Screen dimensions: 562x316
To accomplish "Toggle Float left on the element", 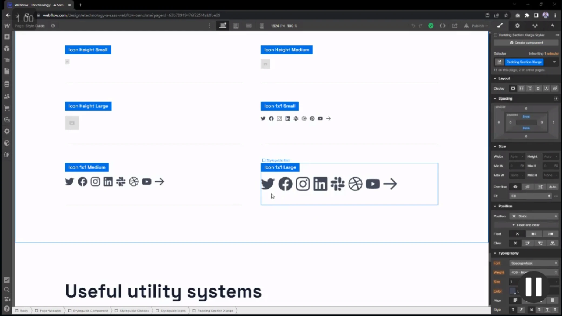I will point(534,234).
